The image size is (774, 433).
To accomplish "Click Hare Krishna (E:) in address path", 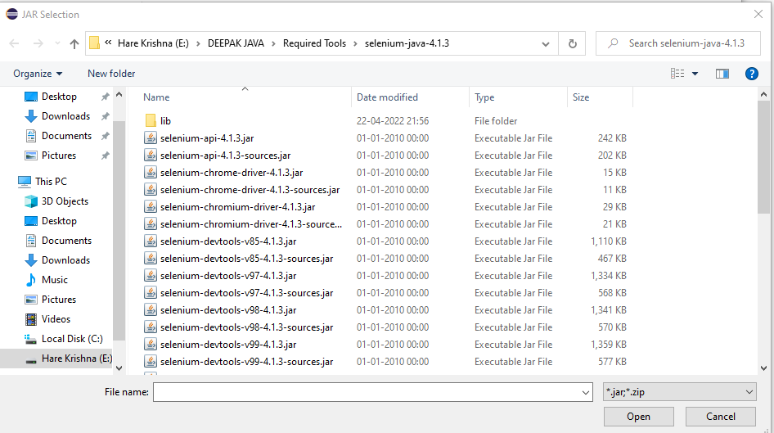I will click(153, 43).
